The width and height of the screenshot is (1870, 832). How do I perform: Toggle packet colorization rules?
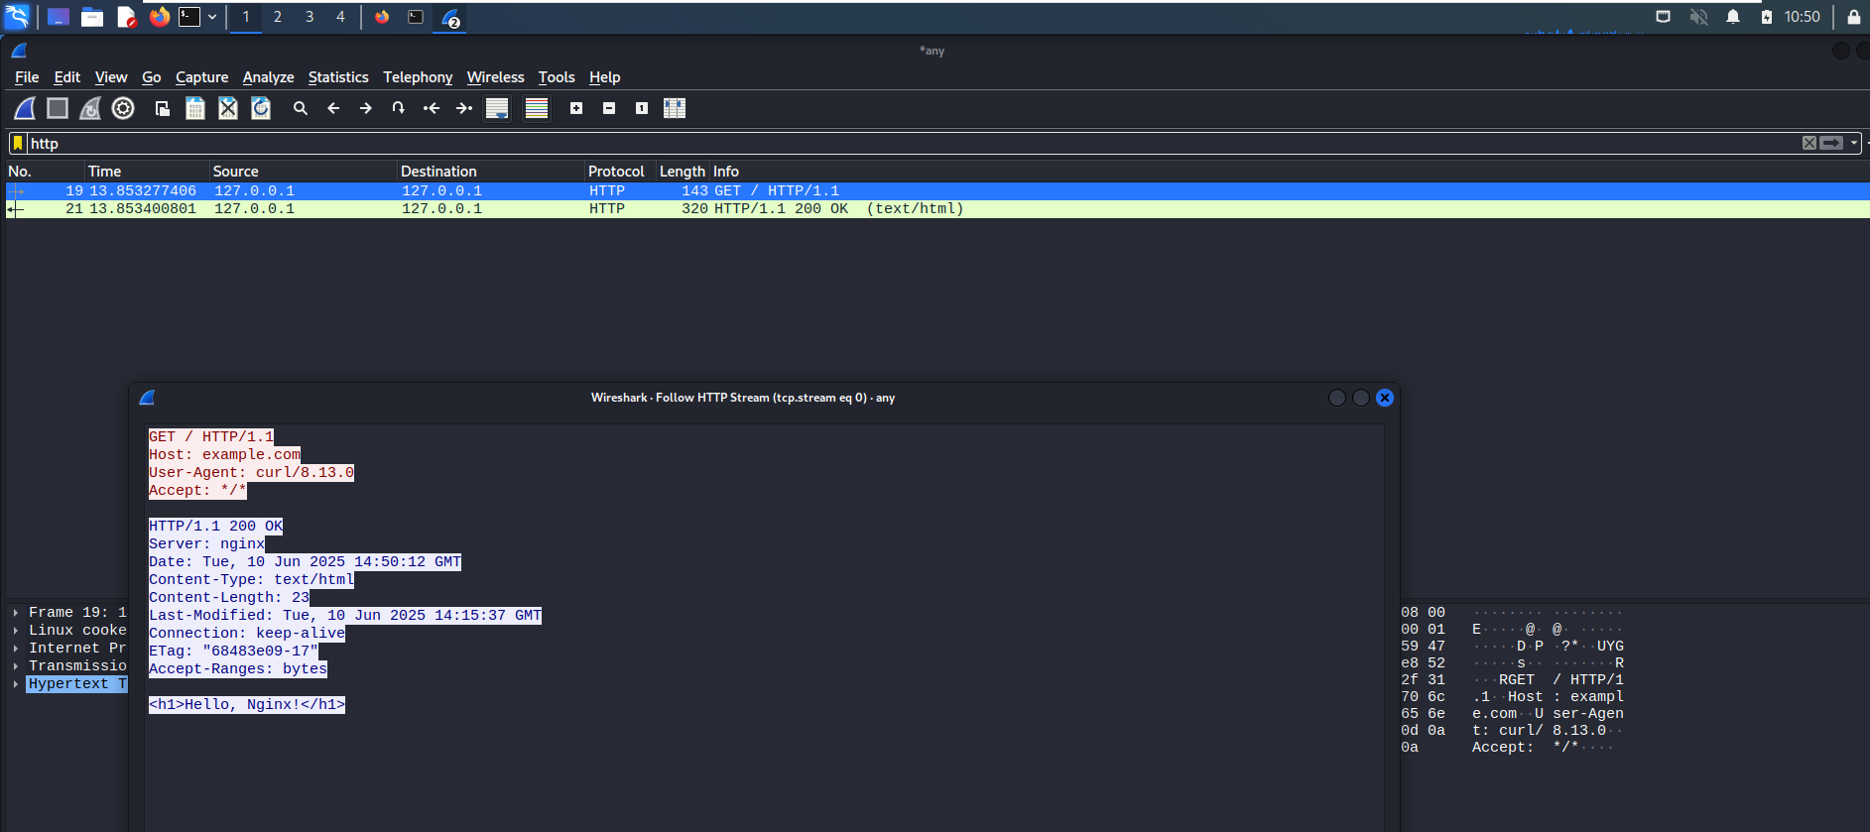pyautogui.click(x=537, y=108)
